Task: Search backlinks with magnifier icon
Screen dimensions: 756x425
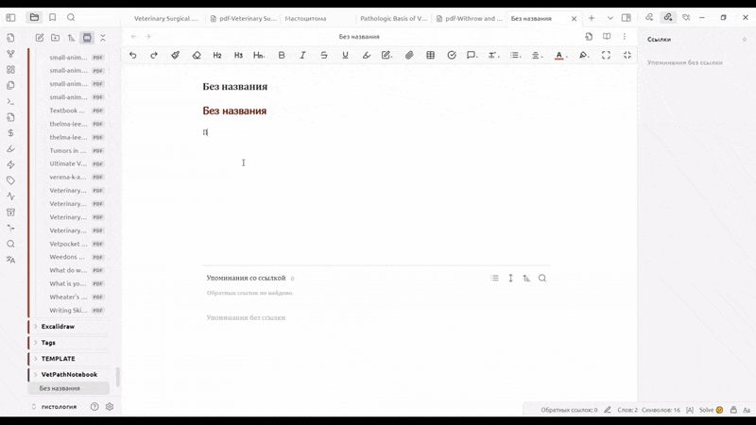Action: (x=542, y=278)
